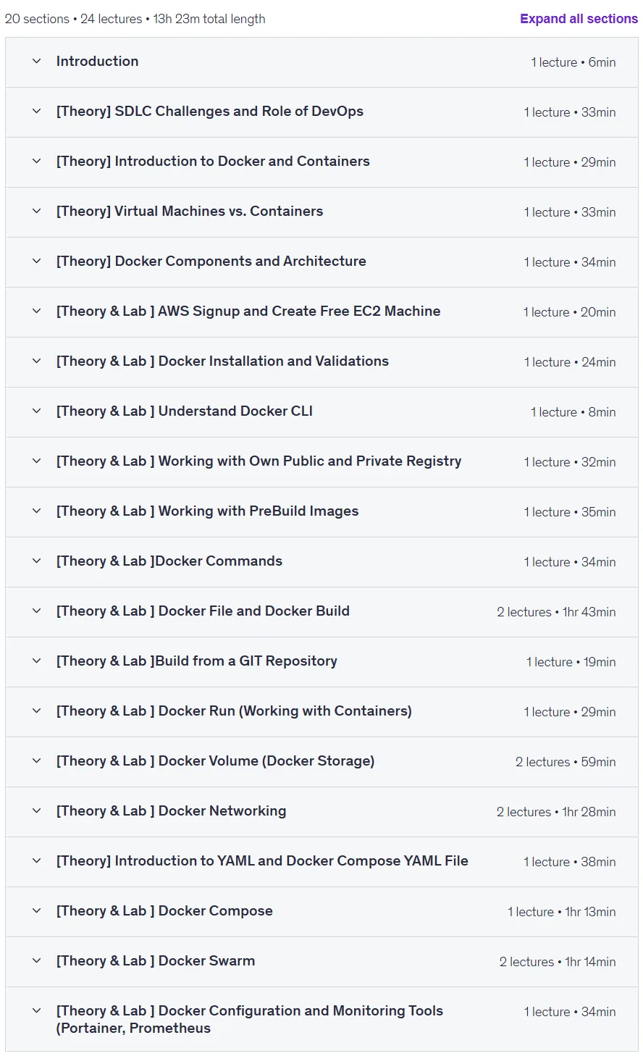
Task: Click Docker Volume (Docker Storage) section title
Action: [216, 761]
